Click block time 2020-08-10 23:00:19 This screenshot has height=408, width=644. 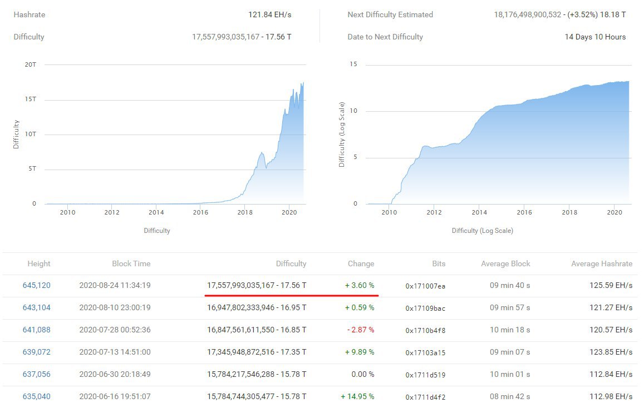(115, 307)
